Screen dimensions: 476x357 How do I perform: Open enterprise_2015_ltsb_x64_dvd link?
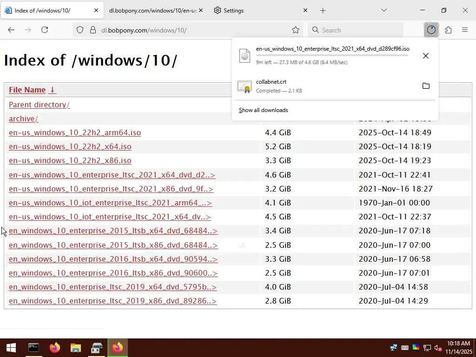click(x=113, y=231)
